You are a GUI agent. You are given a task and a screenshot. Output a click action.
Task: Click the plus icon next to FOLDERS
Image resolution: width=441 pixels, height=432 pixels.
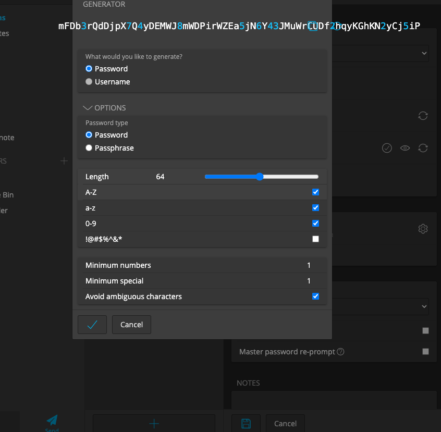64,161
